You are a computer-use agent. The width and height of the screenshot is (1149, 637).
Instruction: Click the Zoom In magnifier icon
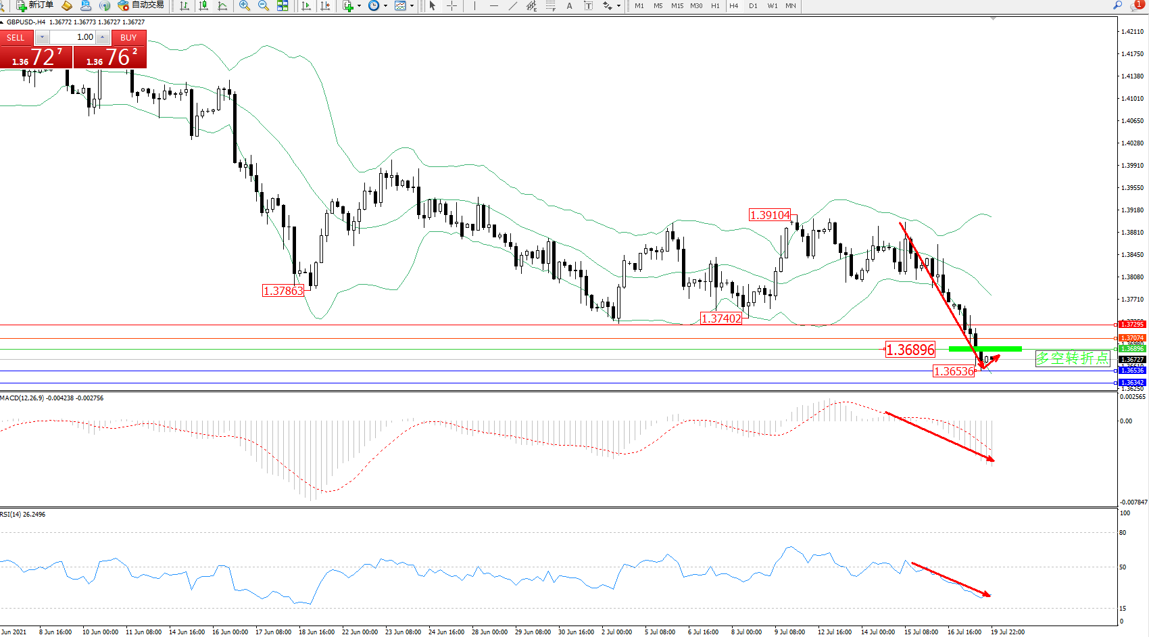tap(245, 5)
